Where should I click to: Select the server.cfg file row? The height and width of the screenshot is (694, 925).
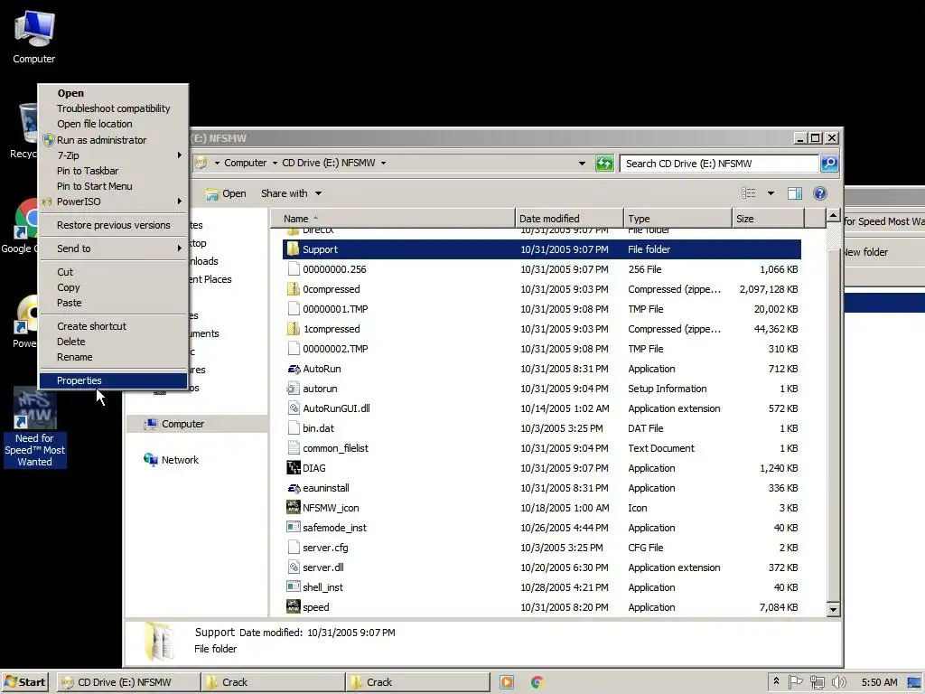(x=542, y=548)
